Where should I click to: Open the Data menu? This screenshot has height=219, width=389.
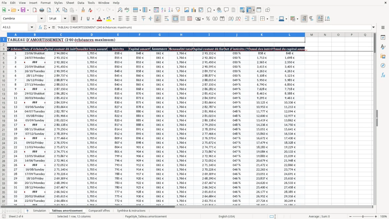pyautogui.click(x=81, y=3)
